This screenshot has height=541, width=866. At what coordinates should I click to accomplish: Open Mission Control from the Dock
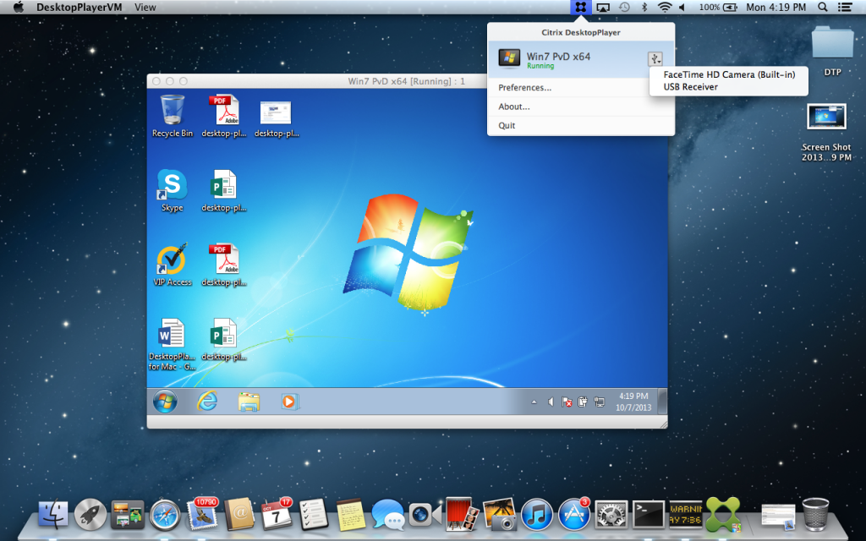tap(127, 515)
